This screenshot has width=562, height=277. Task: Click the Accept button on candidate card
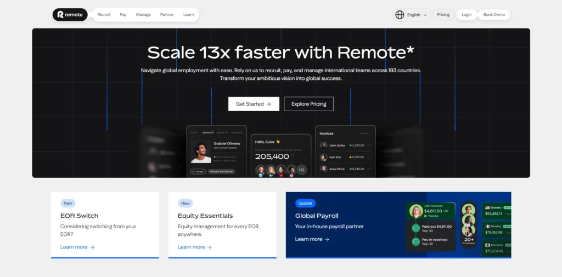click(198, 171)
